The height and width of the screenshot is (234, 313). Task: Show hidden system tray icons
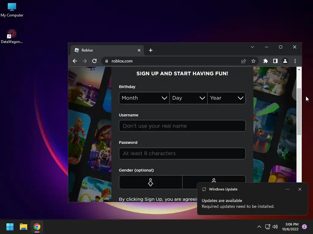point(259,227)
